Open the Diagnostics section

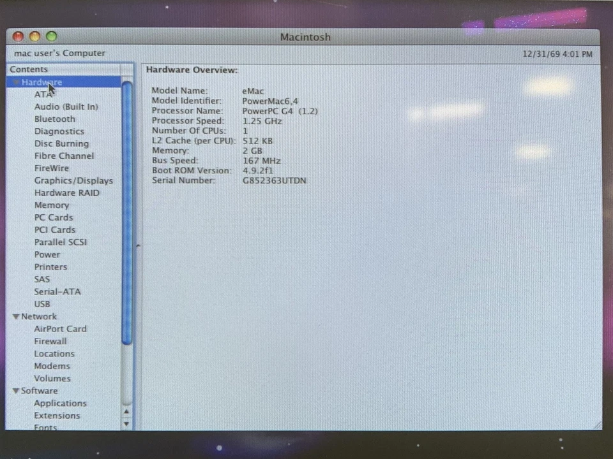[x=59, y=131]
